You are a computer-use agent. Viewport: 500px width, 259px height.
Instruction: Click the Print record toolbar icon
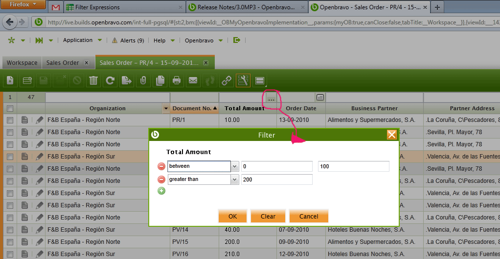(x=177, y=80)
